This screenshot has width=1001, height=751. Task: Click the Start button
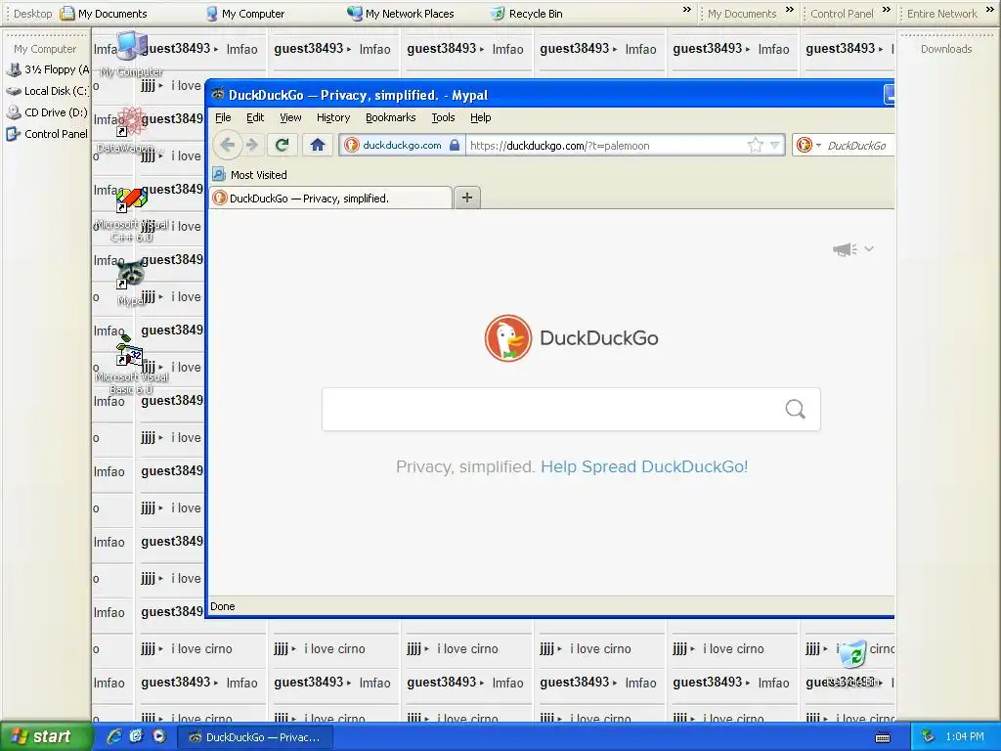[45, 736]
